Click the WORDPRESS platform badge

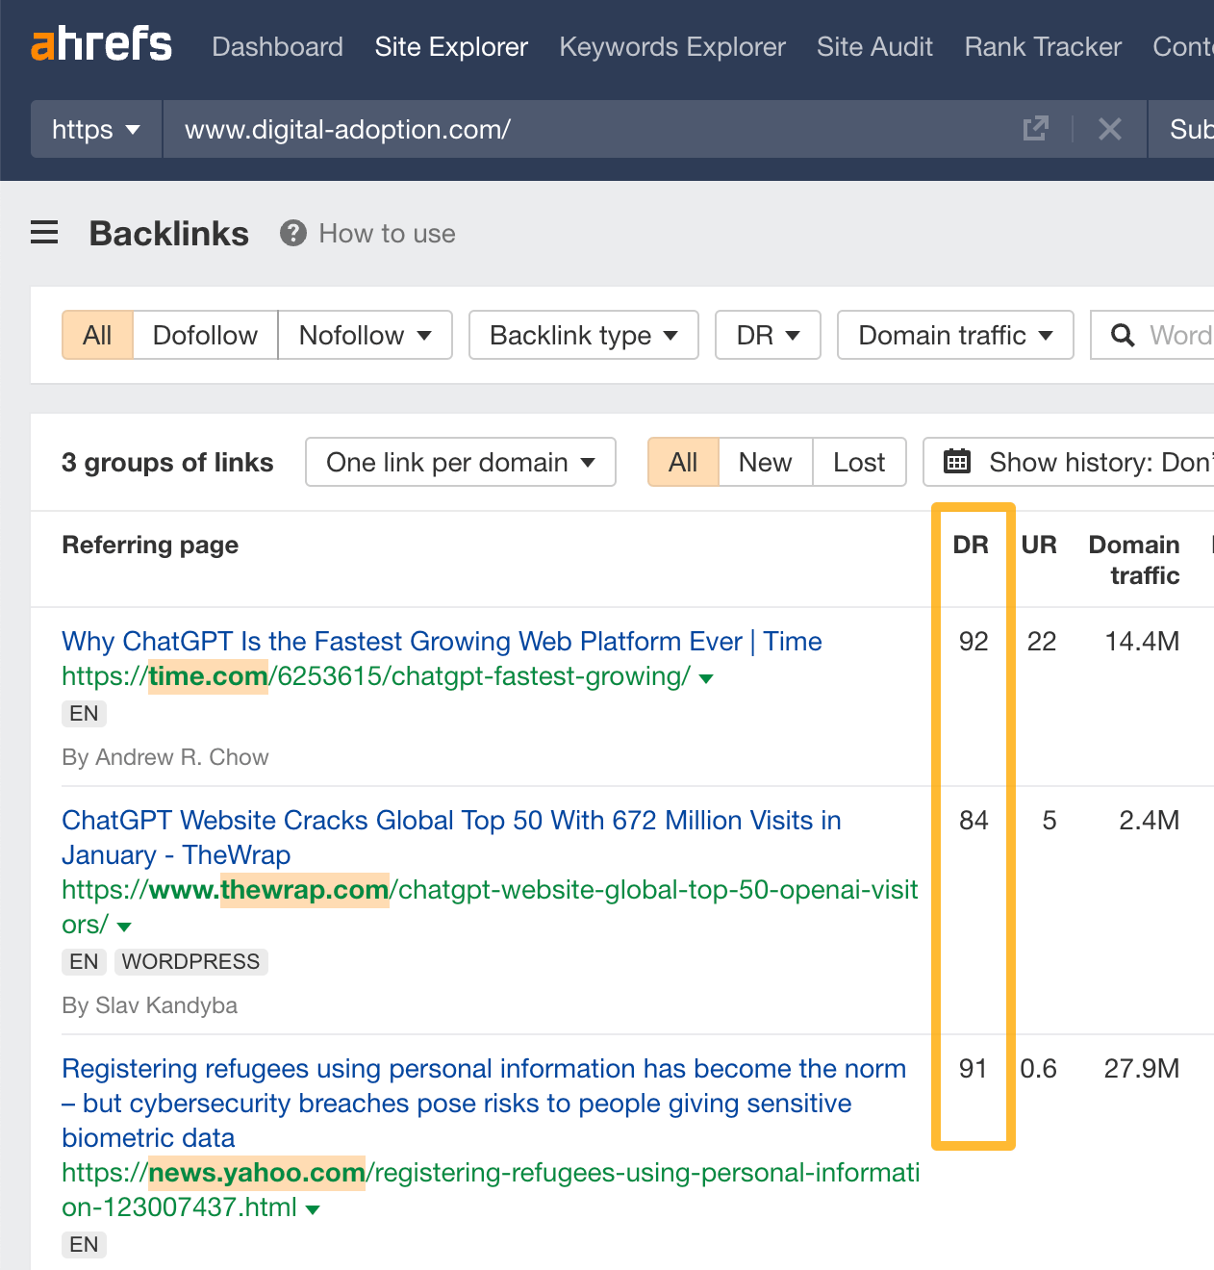(190, 961)
